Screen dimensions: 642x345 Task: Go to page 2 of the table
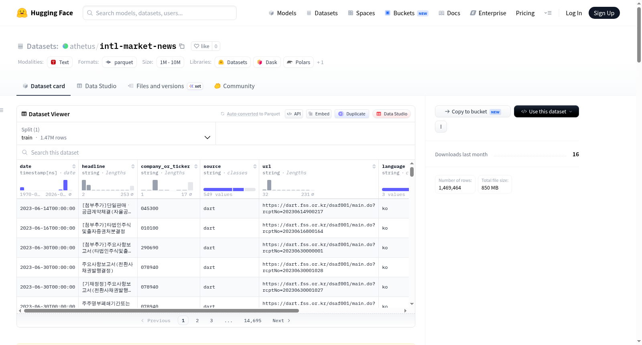(x=197, y=321)
